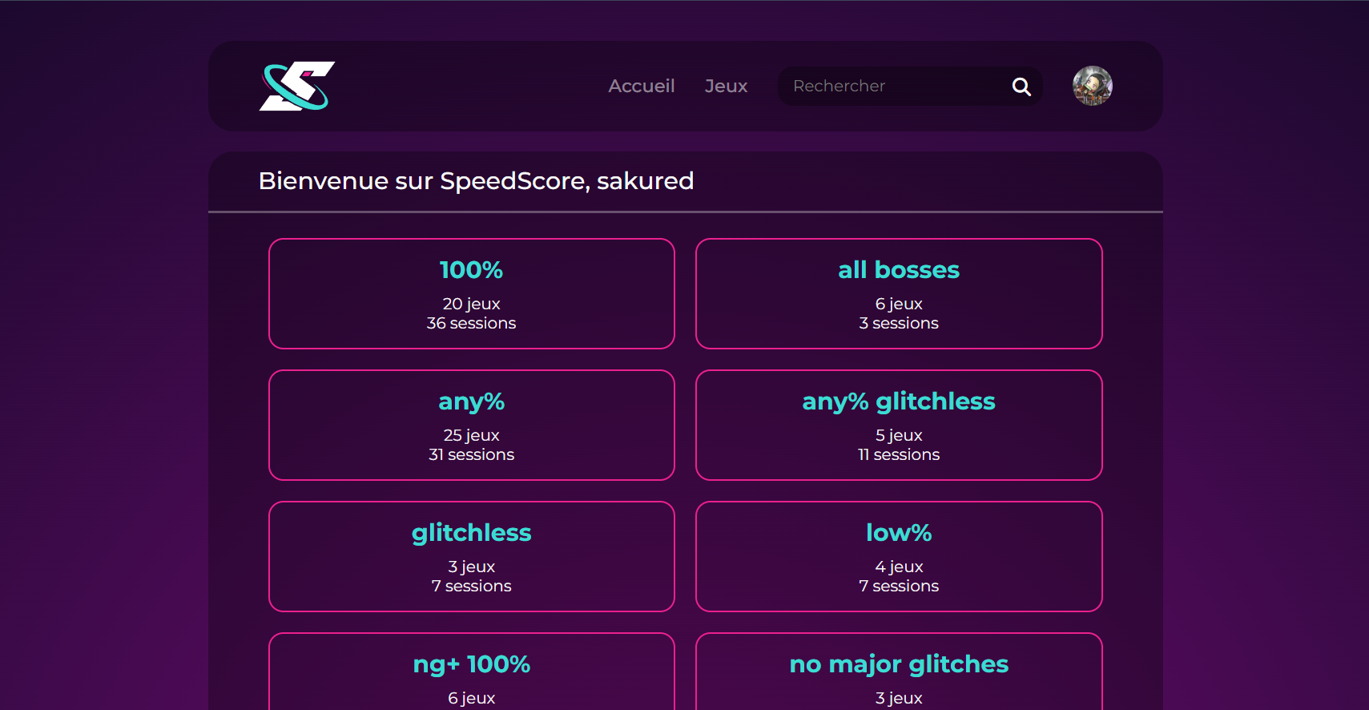Click the 'Bienvenue sur SpeedScore, sakured' heading

tap(476, 181)
